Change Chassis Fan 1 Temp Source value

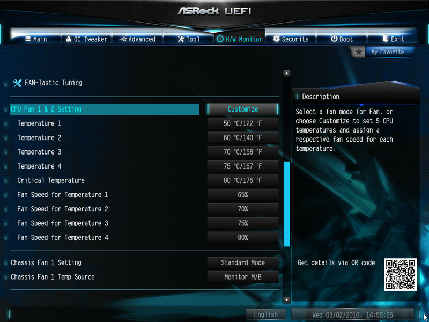(243, 277)
